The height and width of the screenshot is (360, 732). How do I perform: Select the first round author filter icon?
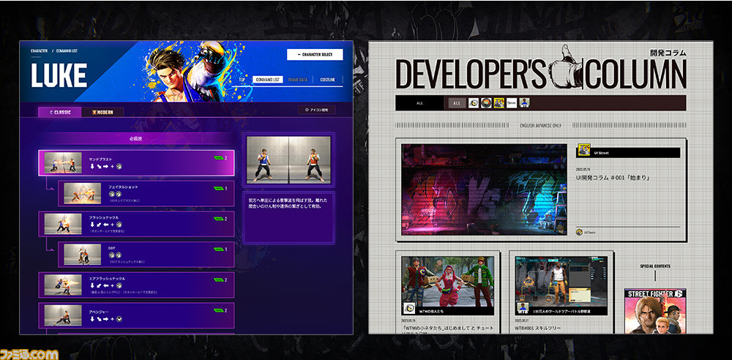[x=474, y=103]
